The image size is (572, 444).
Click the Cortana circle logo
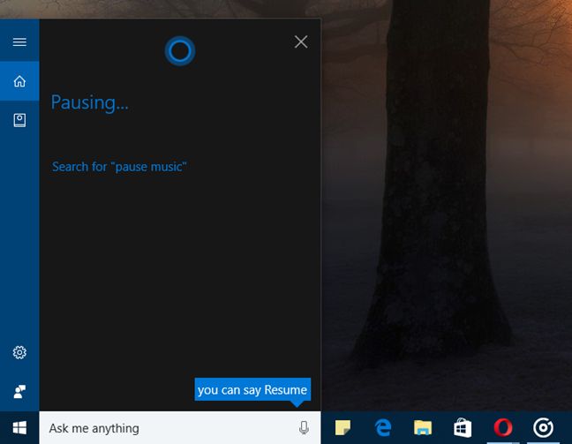click(x=180, y=50)
